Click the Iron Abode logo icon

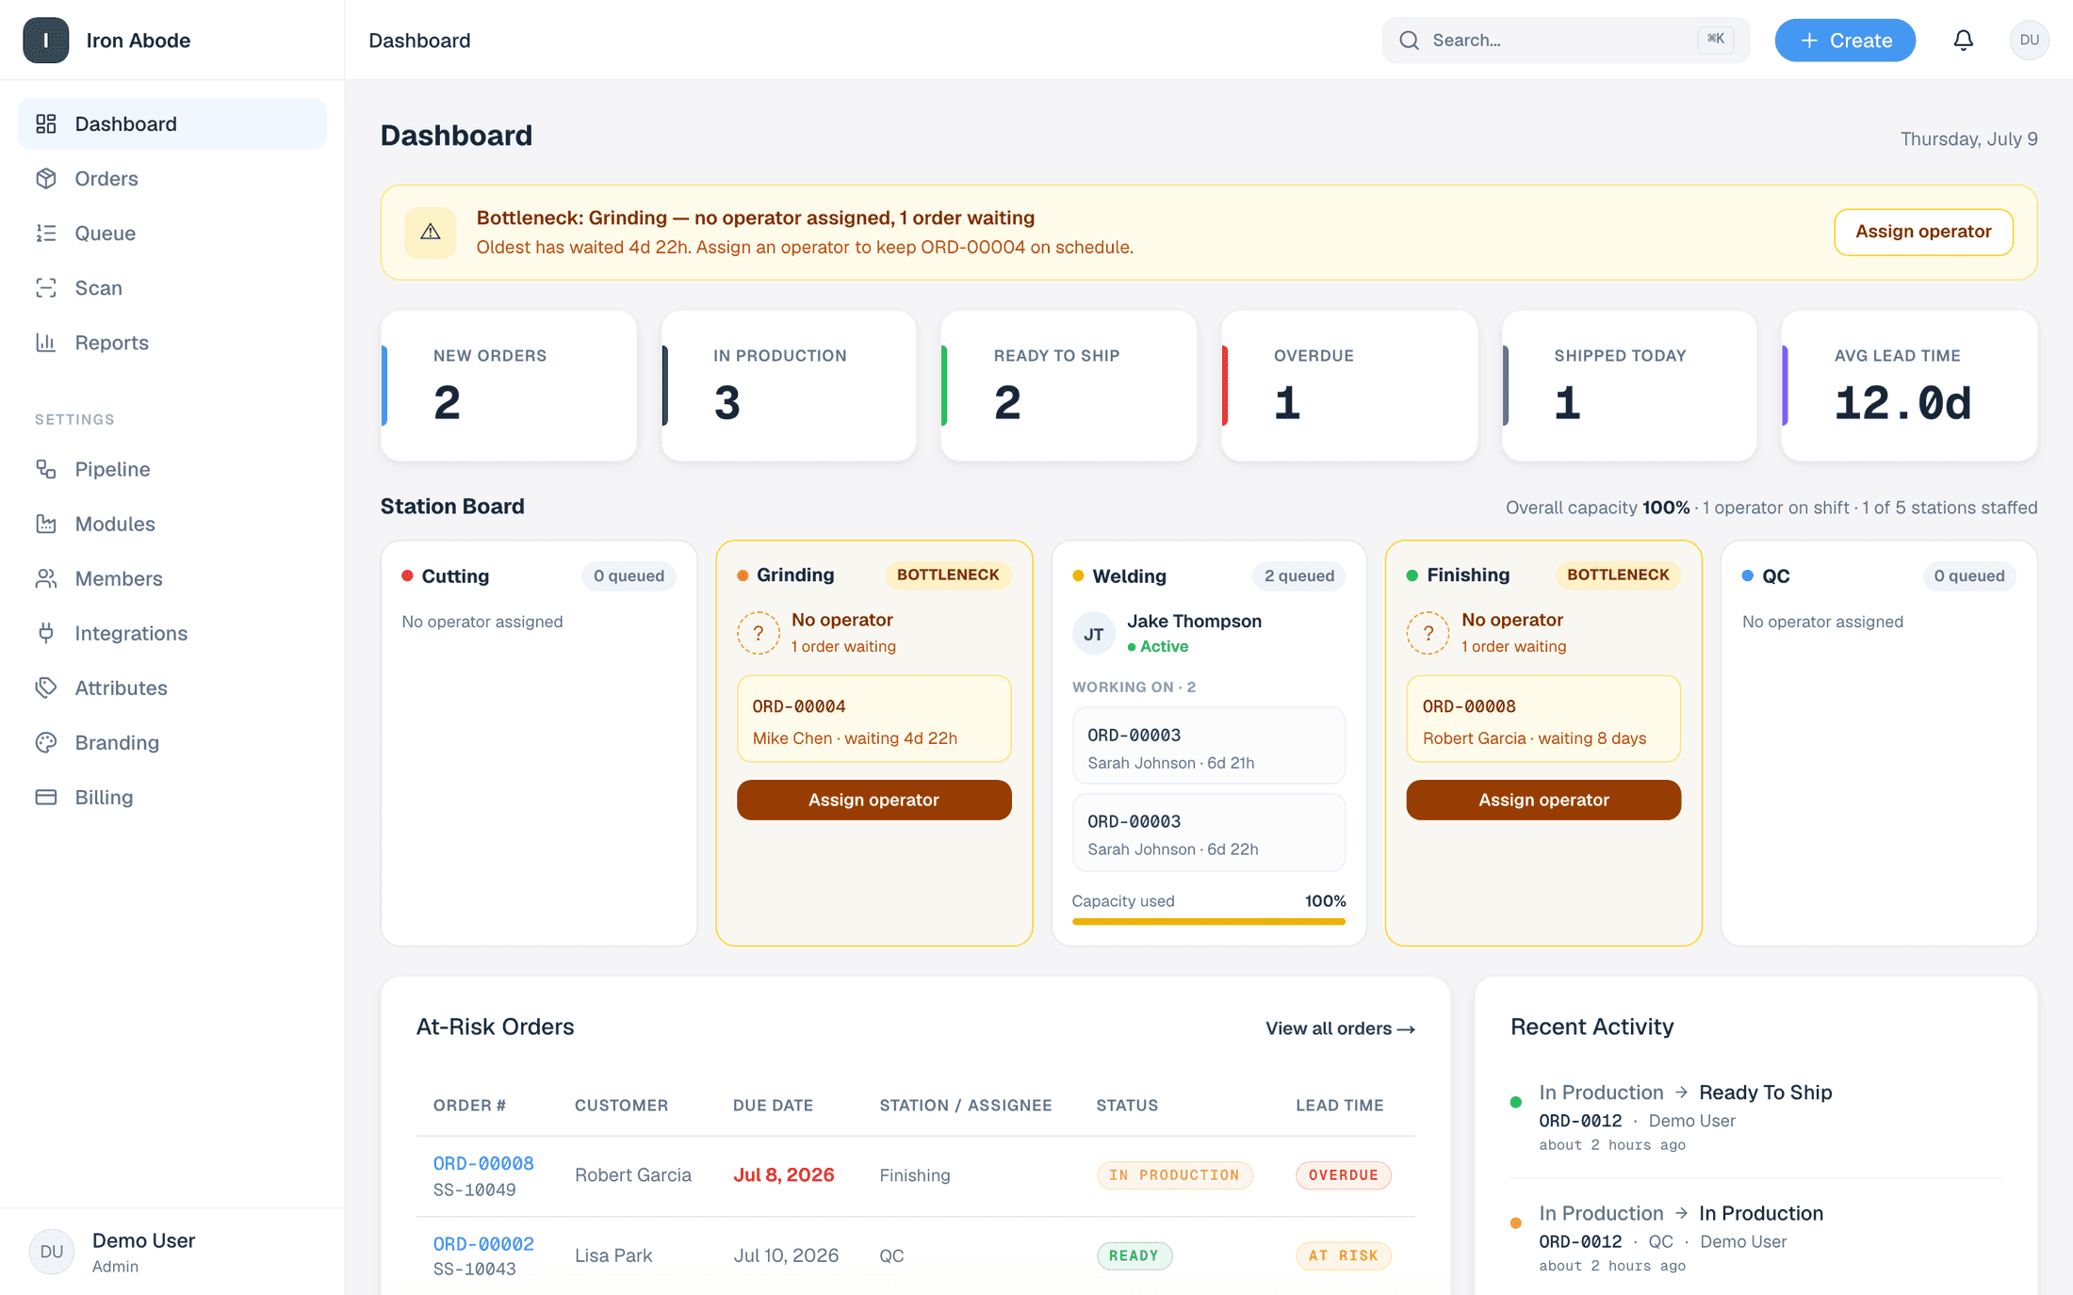pos(45,40)
